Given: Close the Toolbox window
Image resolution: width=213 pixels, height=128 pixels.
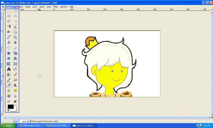Looking at the screenshot, I should tap(17, 8).
